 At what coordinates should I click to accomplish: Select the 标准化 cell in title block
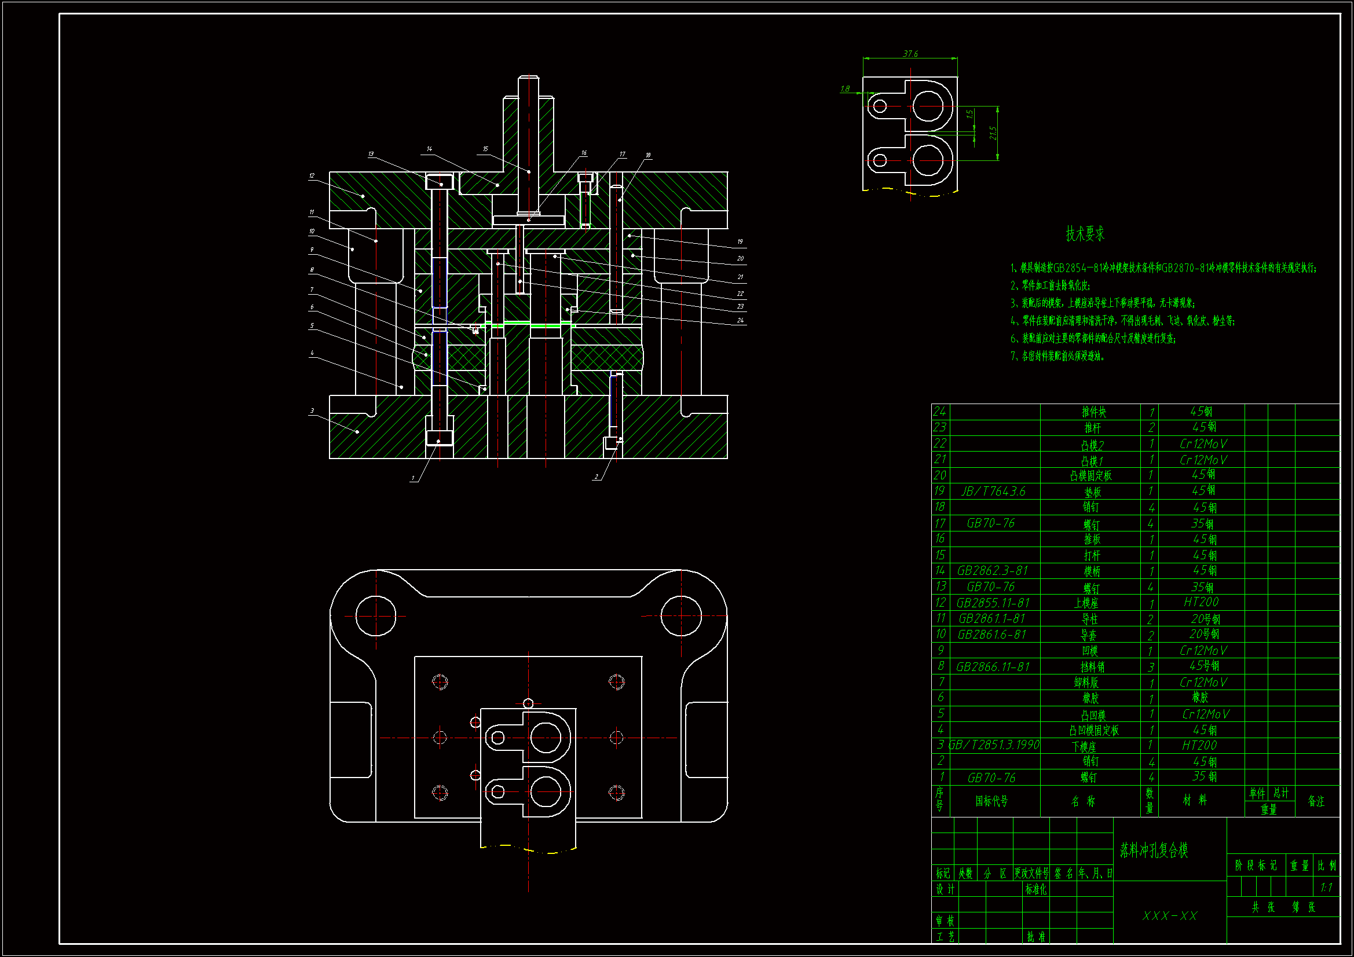coord(1035,890)
